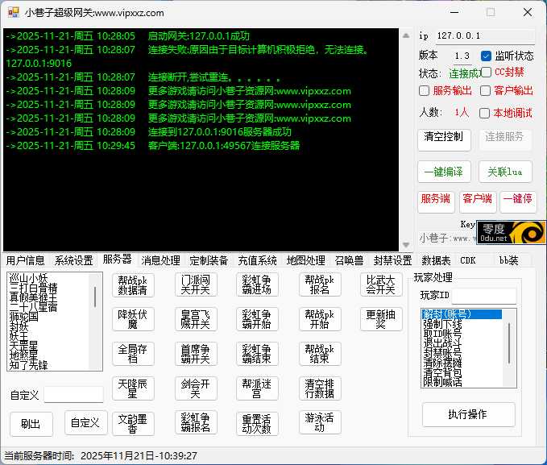This screenshot has width=547, height=465.
Task: Click the 皇宫飞贼开关 button
Action: coord(196,319)
